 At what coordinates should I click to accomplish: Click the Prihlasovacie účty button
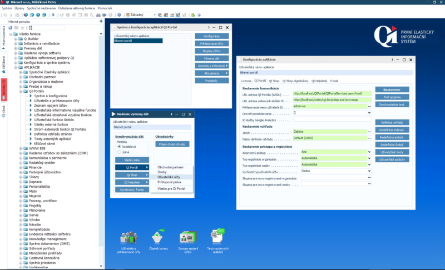pyautogui.click(x=212, y=44)
